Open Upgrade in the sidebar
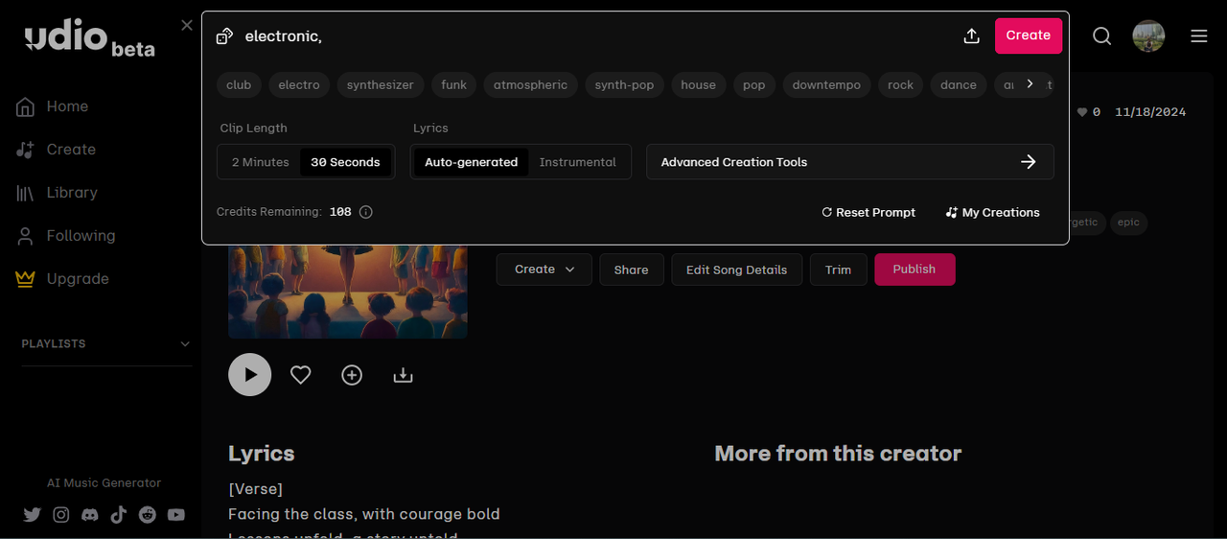The image size is (1227, 539). coord(78,279)
